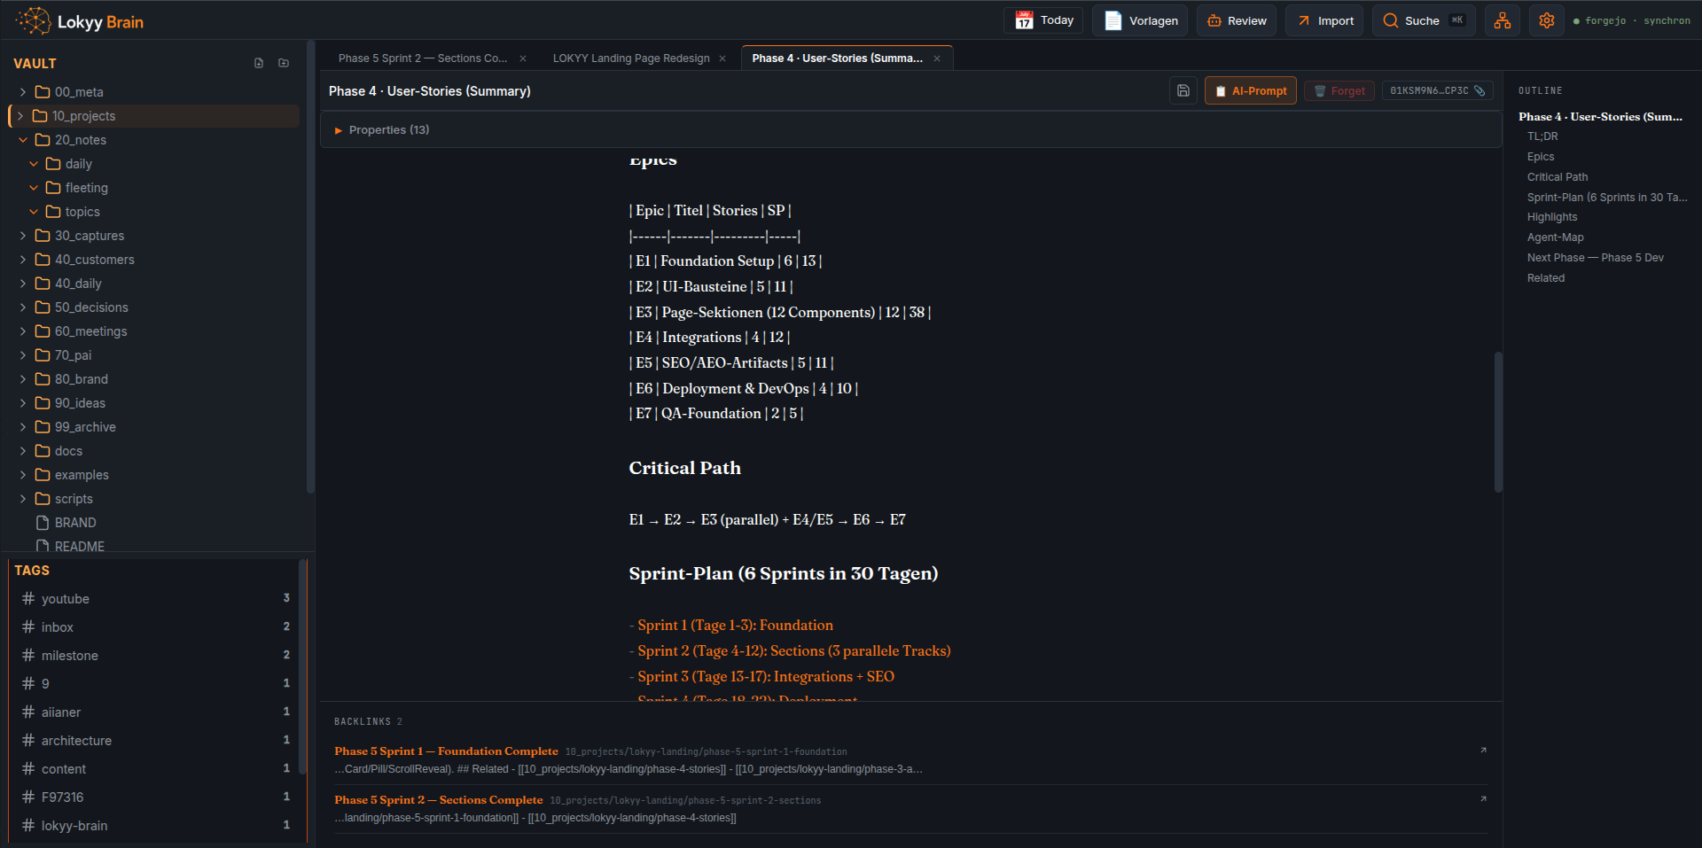
Task: Click the forgejo synchron status indicator
Action: pos(1632,20)
